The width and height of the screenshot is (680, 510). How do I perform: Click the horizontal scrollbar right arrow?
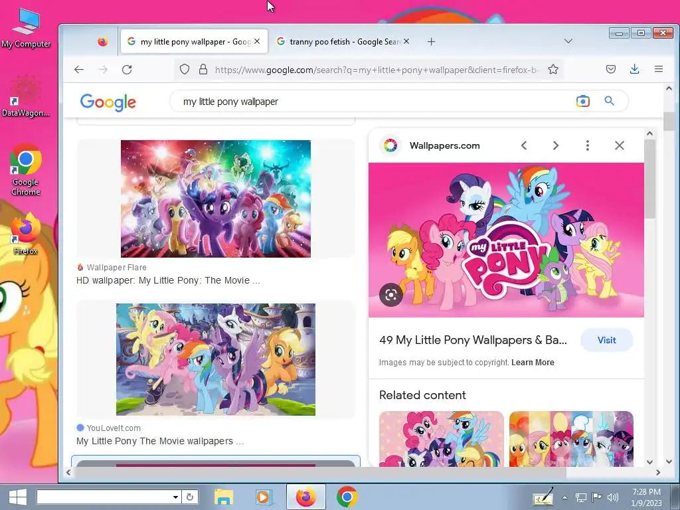pos(658,473)
